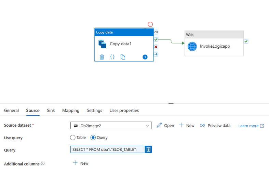Screen dimensions: 269x177
Task: Delete the Copy data1 activity with the trash icon
Action: [x=102, y=57]
